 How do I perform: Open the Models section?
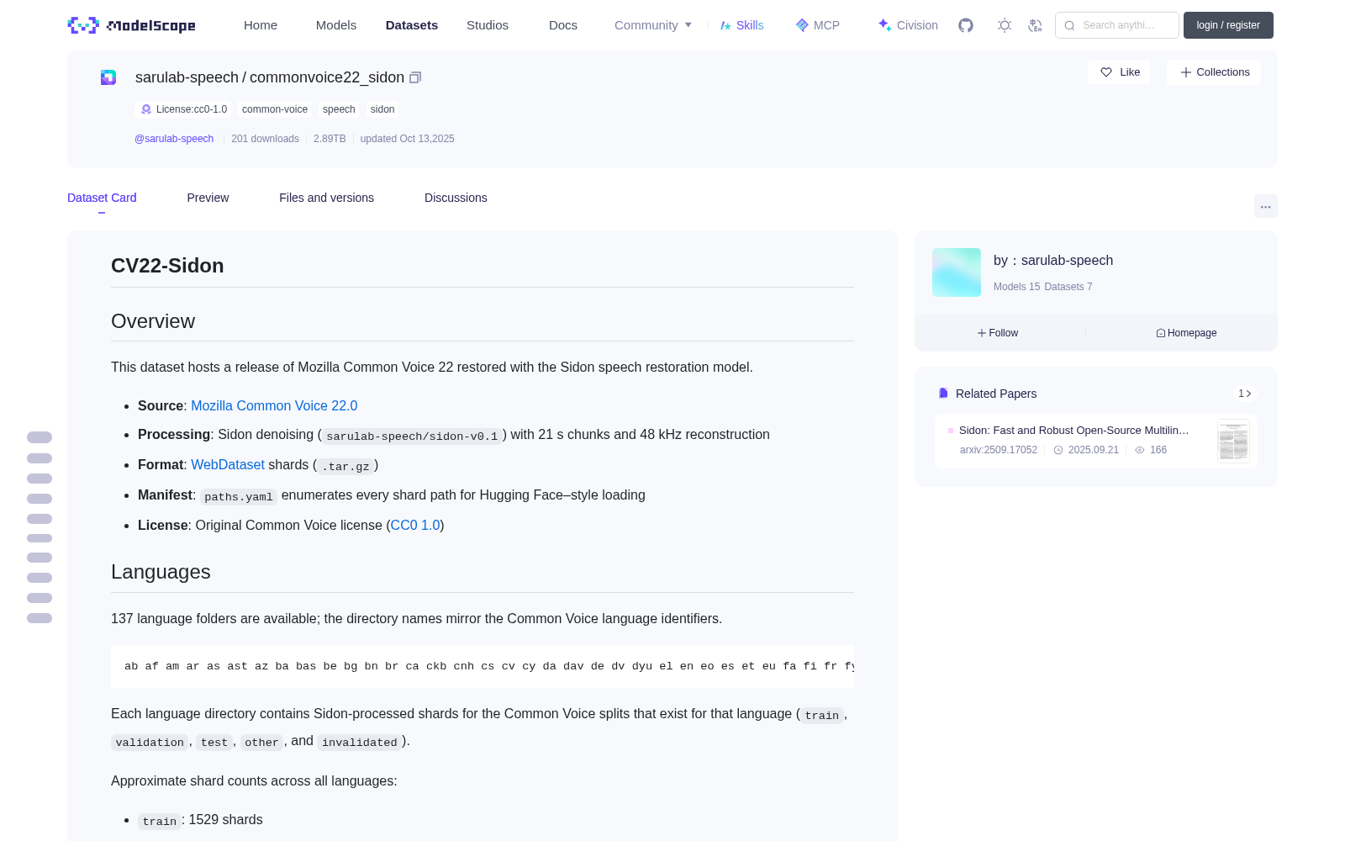tap(336, 25)
